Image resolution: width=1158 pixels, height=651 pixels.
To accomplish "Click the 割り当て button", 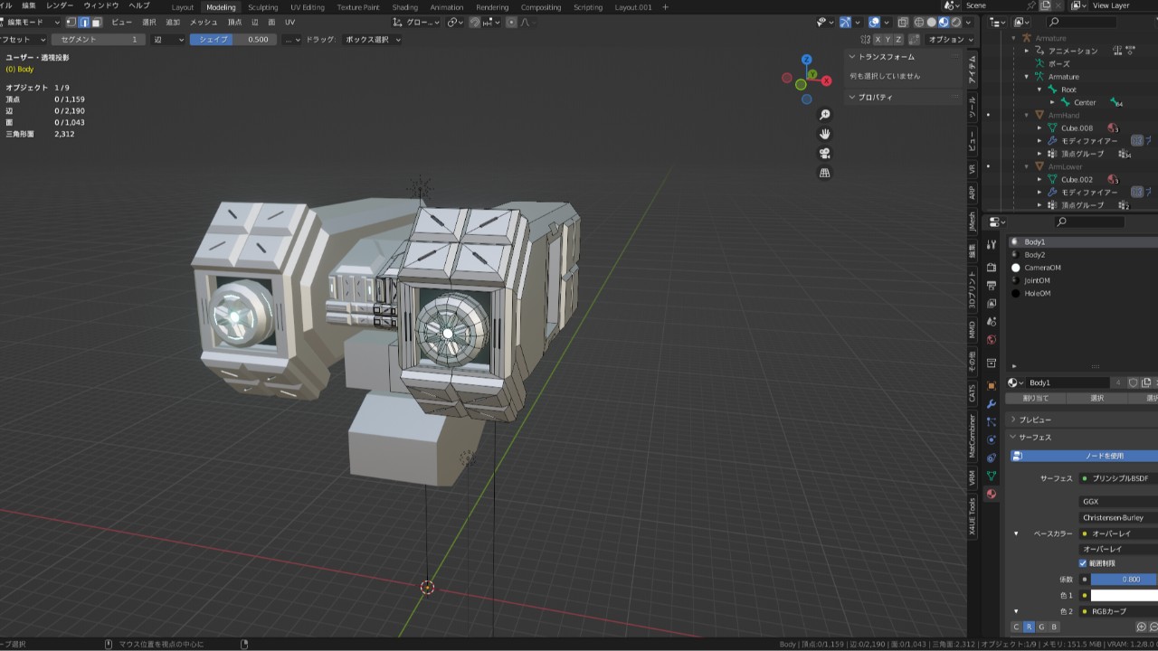I will pos(1036,398).
